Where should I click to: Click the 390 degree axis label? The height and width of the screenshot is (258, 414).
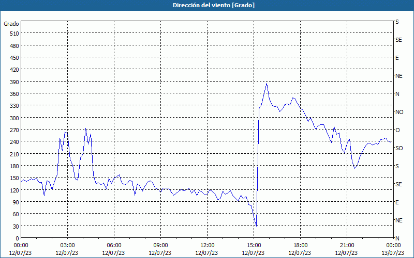14,82
